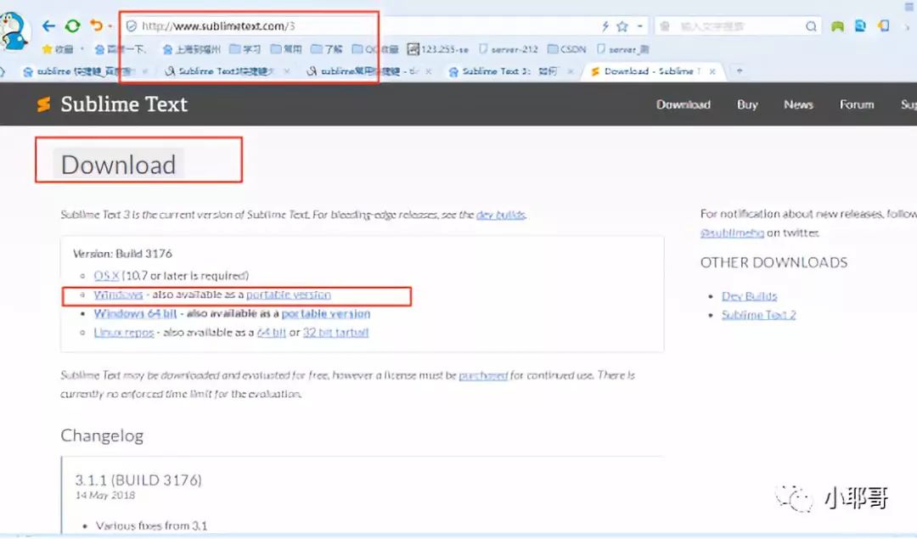Open the 123.255 bookmark

tap(438, 49)
